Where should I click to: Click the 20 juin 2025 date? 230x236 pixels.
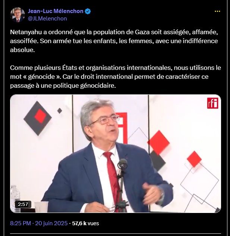[51, 223]
